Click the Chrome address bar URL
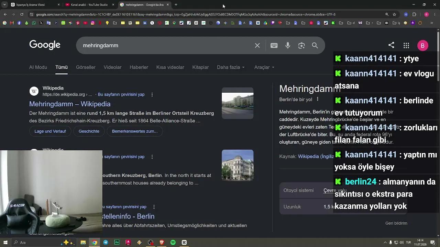This screenshot has height=247, width=440. click(x=186, y=14)
